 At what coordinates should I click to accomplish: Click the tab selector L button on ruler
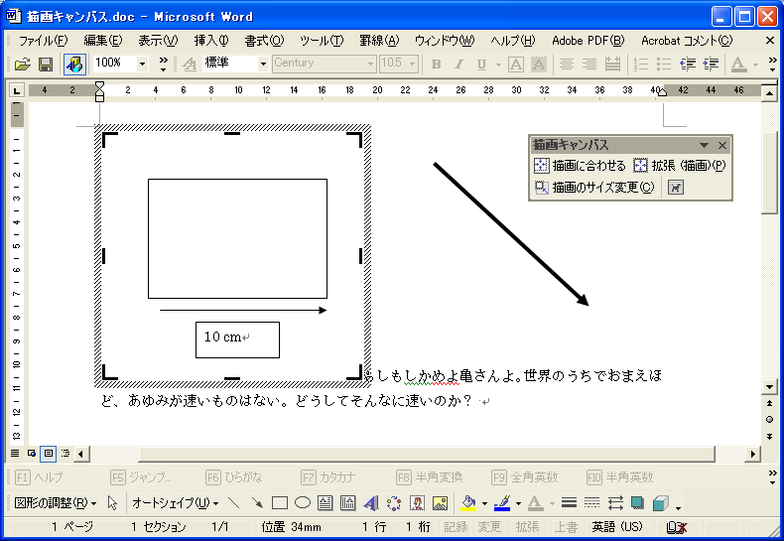17,90
